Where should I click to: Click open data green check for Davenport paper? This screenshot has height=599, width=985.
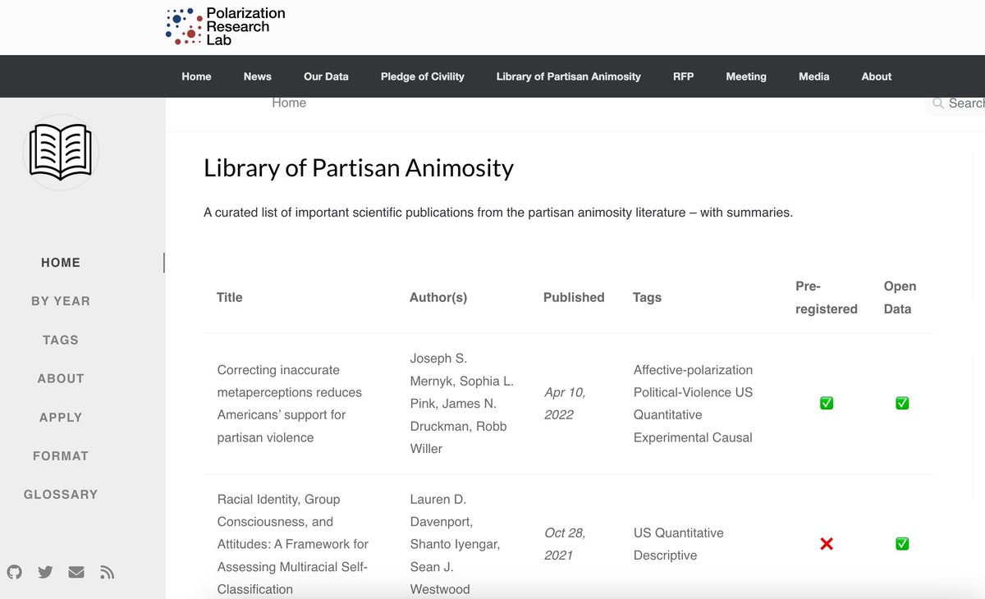pyautogui.click(x=902, y=544)
